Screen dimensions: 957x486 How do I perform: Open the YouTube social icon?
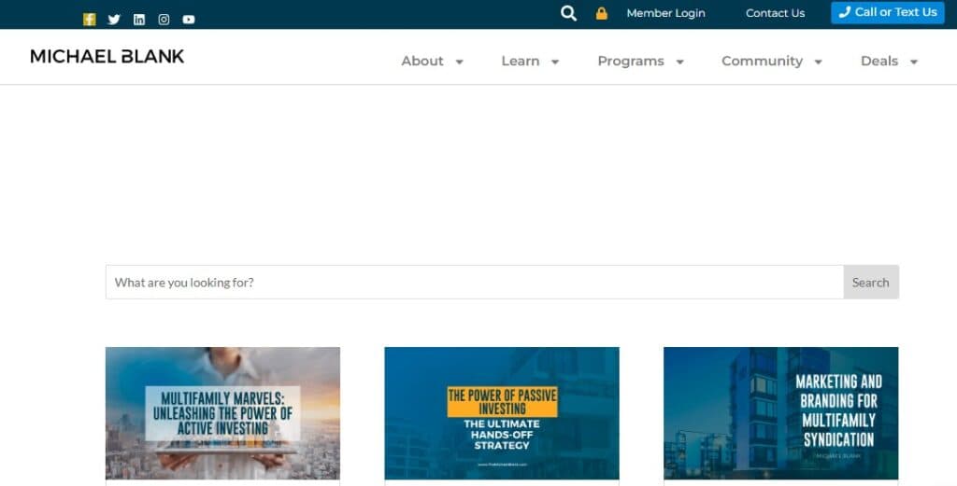(x=189, y=20)
